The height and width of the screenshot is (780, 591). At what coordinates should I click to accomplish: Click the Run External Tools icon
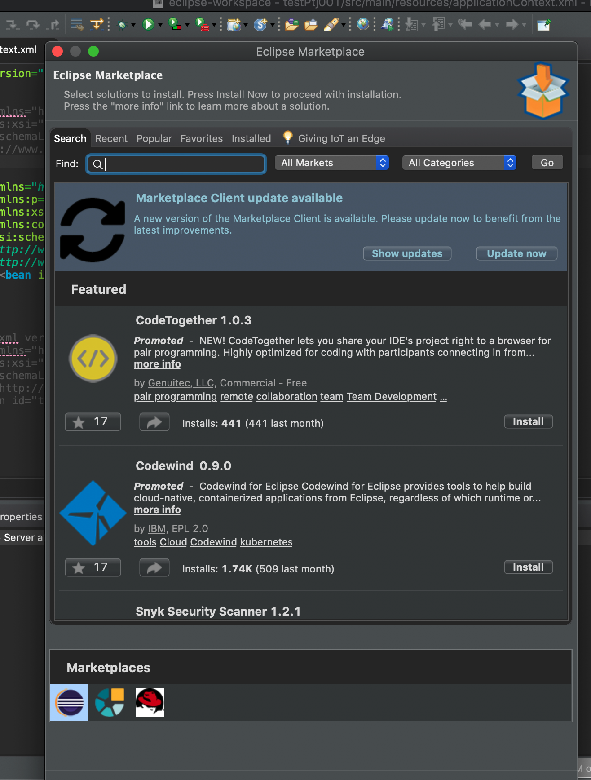coord(202,24)
